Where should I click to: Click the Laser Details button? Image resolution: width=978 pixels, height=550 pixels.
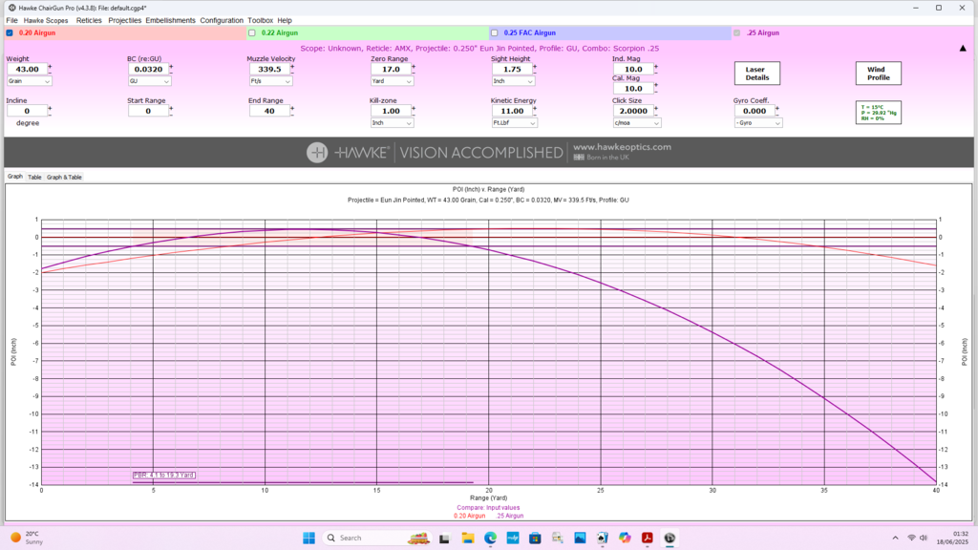pos(757,74)
